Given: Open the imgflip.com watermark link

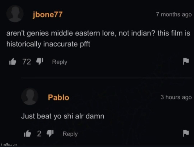Looking at the screenshot, I should [x=9, y=145].
